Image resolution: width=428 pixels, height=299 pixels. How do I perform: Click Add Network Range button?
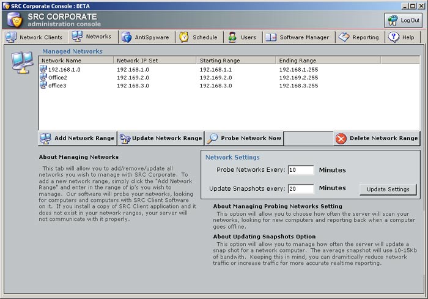(78, 138)
